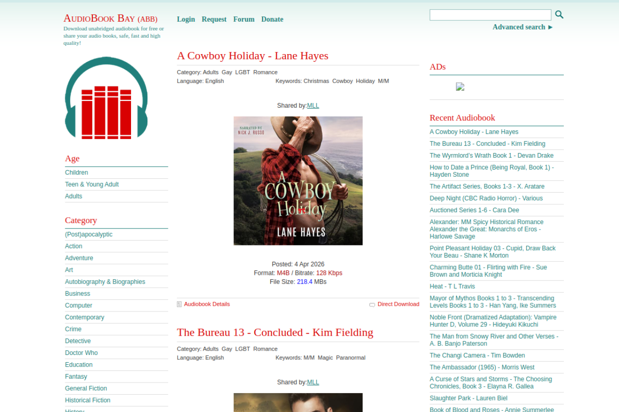Viewport: 619px width, 412px height.
Task: Browse the Doctor Who category
Action: pos(81,353)
